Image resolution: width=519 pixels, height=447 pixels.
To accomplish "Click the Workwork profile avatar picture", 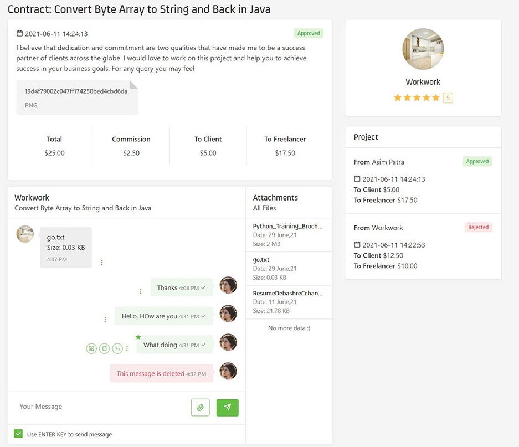I will (x=423, y=49).
